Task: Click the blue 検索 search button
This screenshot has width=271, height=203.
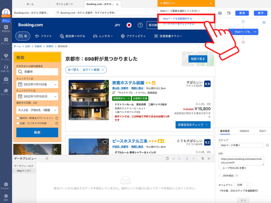Action: pos(37,132)
